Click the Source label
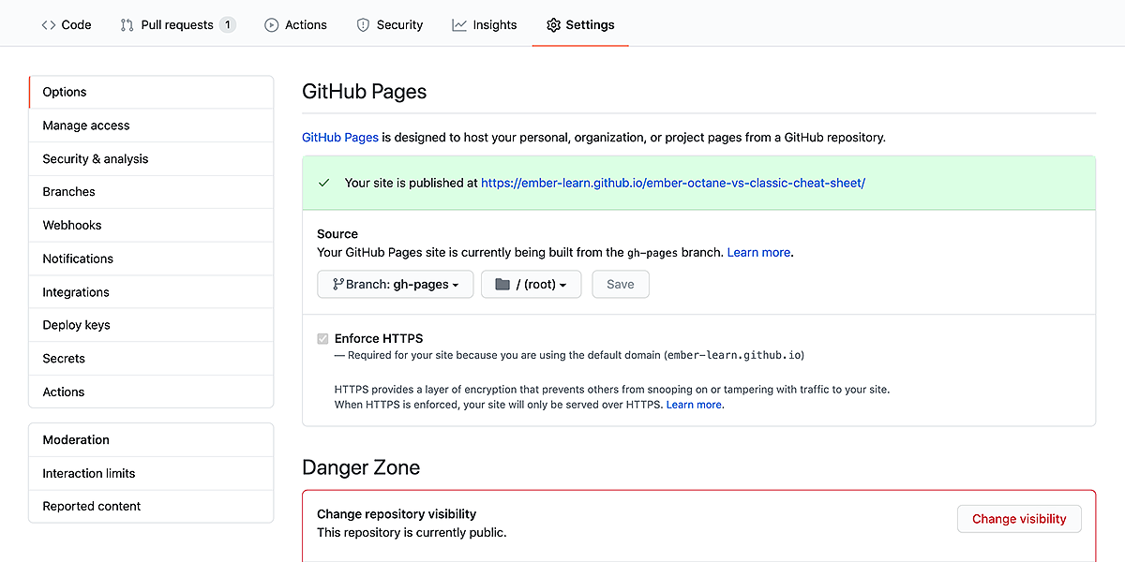 337,234
